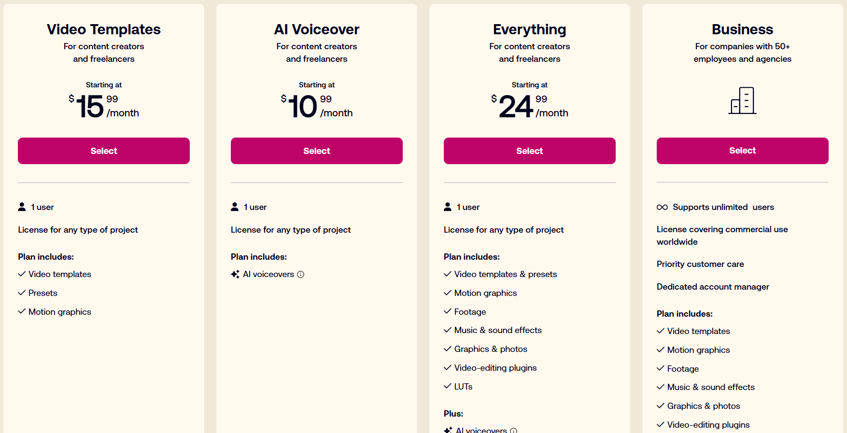Click the sparkle icon next to AI voiceovers
The image size is (847, 433).
pos(235,274)
